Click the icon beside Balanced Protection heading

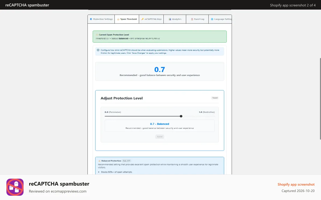pyautogui.click(x=100, y=161)
